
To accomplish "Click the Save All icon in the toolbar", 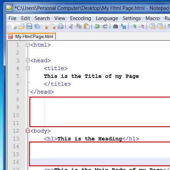I will 37,27.
